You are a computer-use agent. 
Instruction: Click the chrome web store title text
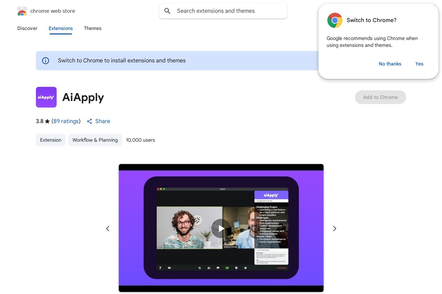[x=53, y=11]
